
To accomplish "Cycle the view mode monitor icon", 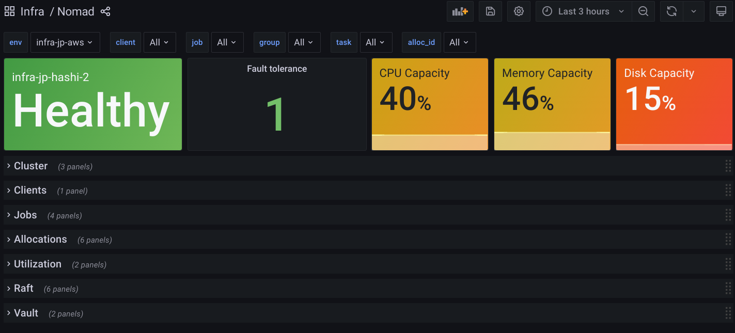I will click(721, 11).
